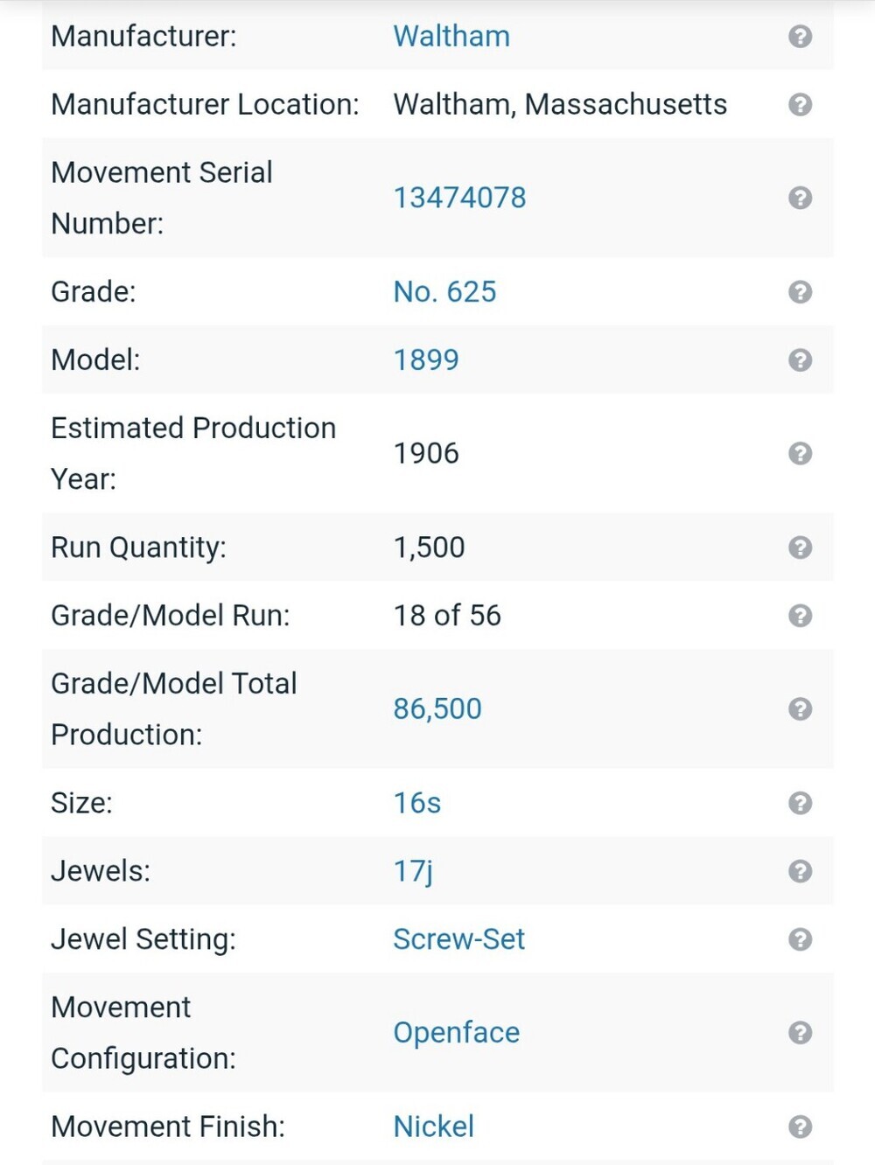Click the Nickel movement finish link
The height and width of the screenshot is (1165, 875).
click(x=433, y=1127)
